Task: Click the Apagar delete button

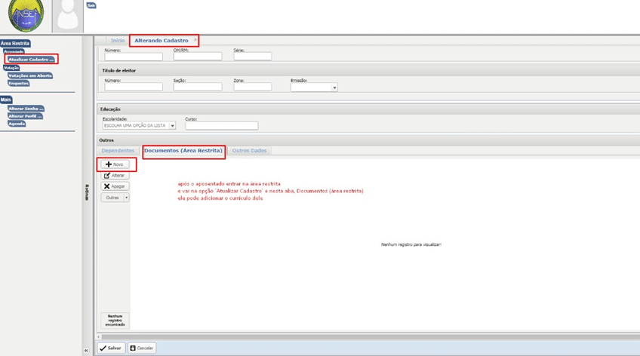Action: click(115, 186)
